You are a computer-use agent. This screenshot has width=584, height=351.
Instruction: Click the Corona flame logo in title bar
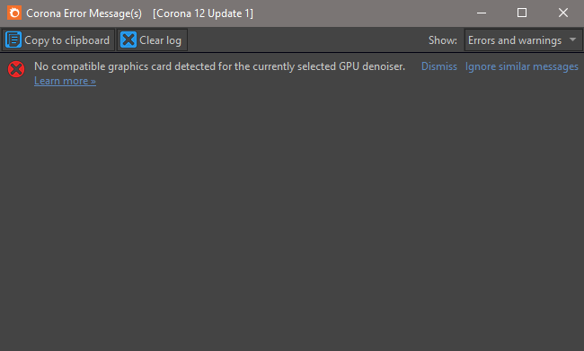coord(14,13)
